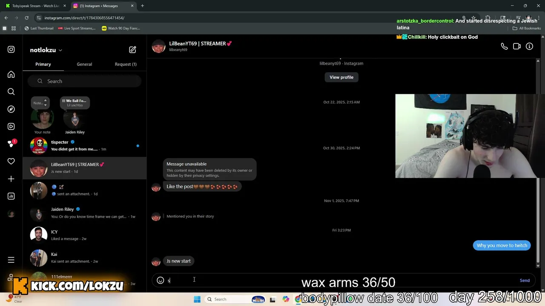
Task: Click the 'Like the post' message bubble
Action: click(202, 187)
